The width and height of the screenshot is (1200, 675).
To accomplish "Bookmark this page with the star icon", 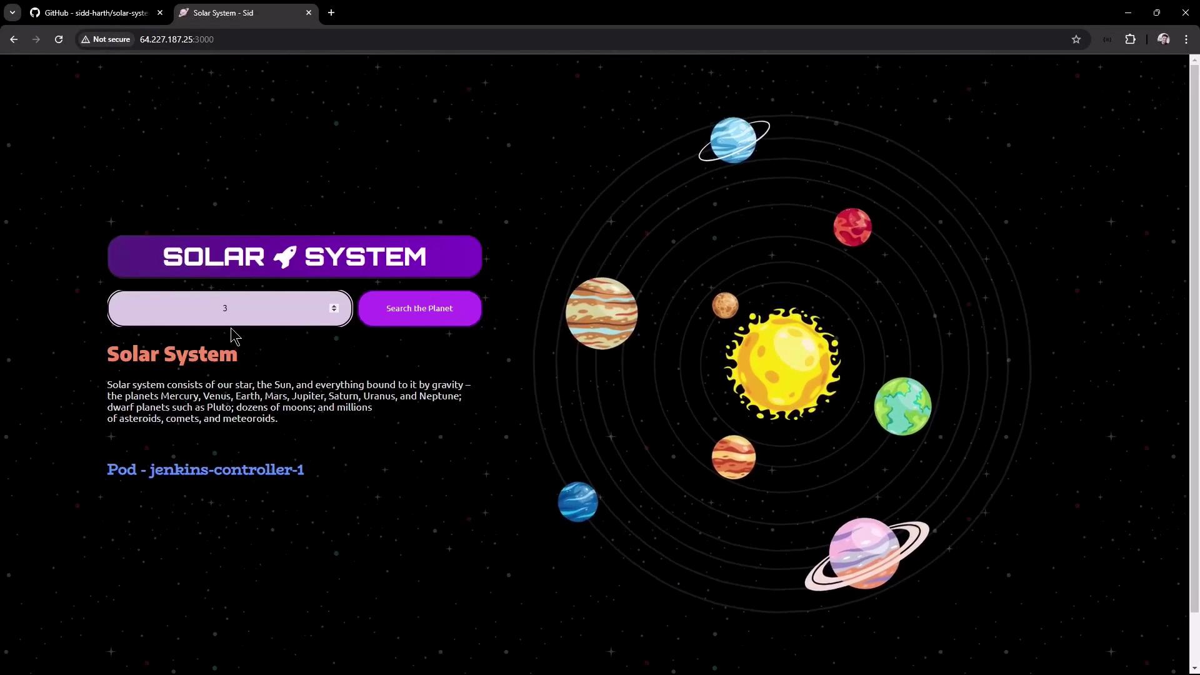I will coord(1076,39).
